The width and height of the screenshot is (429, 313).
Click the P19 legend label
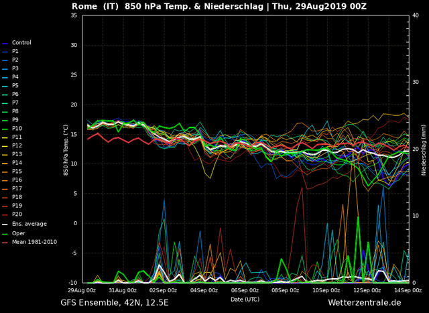pos(17,206)
